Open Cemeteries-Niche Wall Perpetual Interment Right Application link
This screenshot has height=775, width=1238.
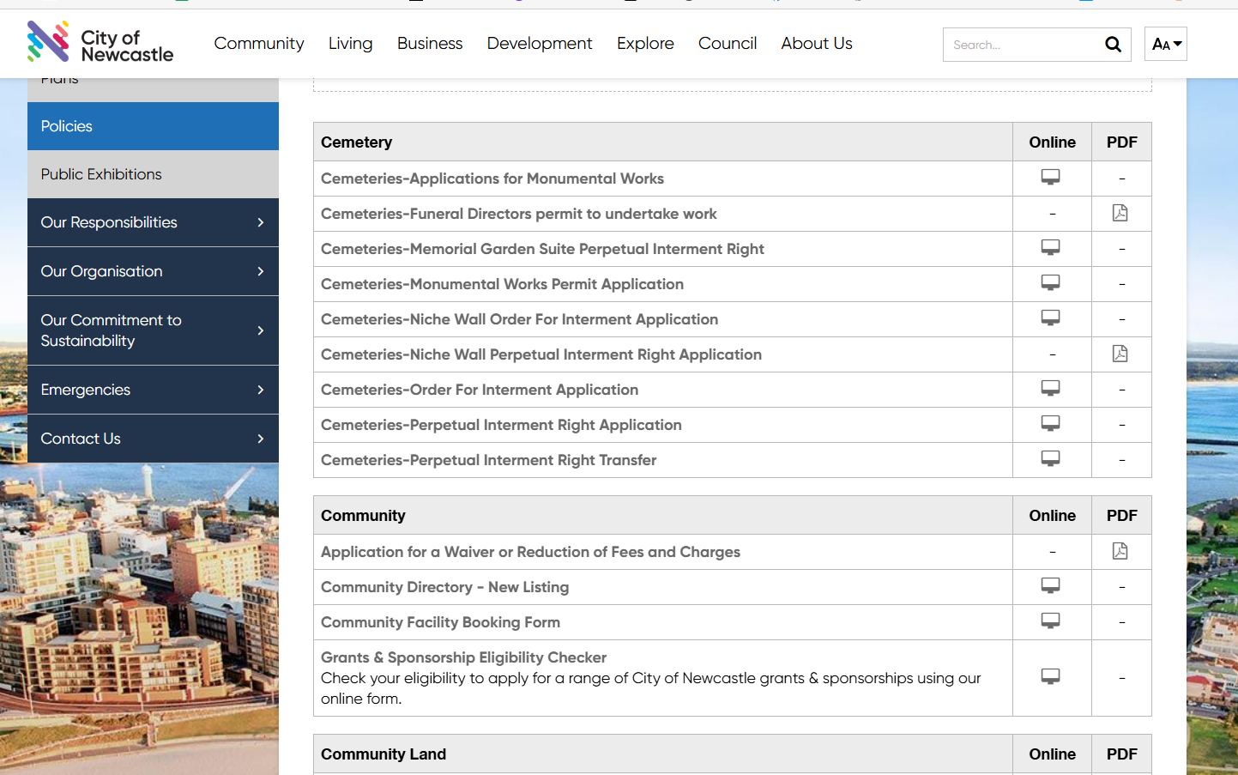click(541, 354)
